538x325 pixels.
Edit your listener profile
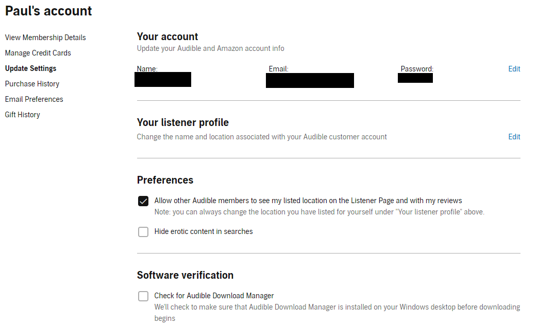tap(514, 136)
